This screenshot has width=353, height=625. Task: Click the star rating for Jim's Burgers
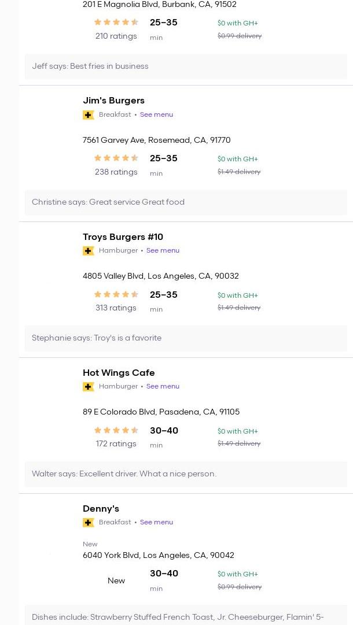116,158
